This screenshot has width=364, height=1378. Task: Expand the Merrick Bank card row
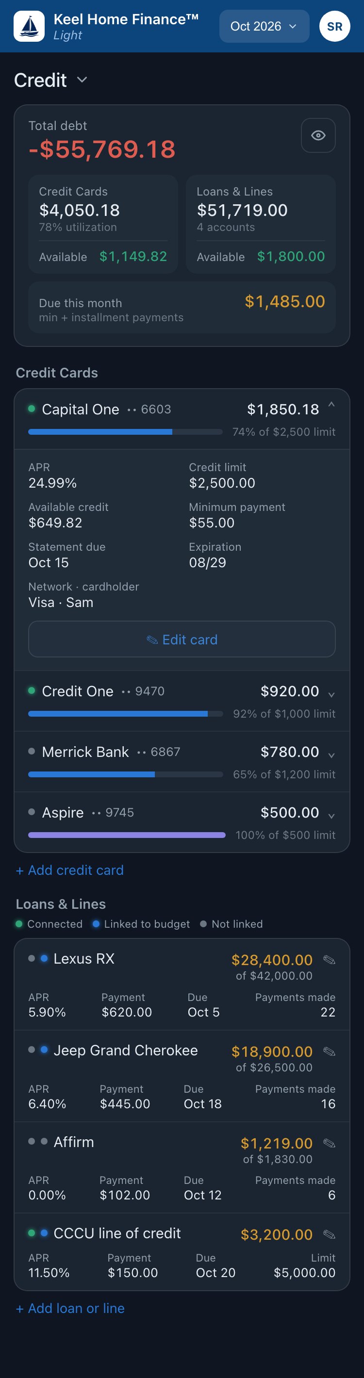pos(331,755)
